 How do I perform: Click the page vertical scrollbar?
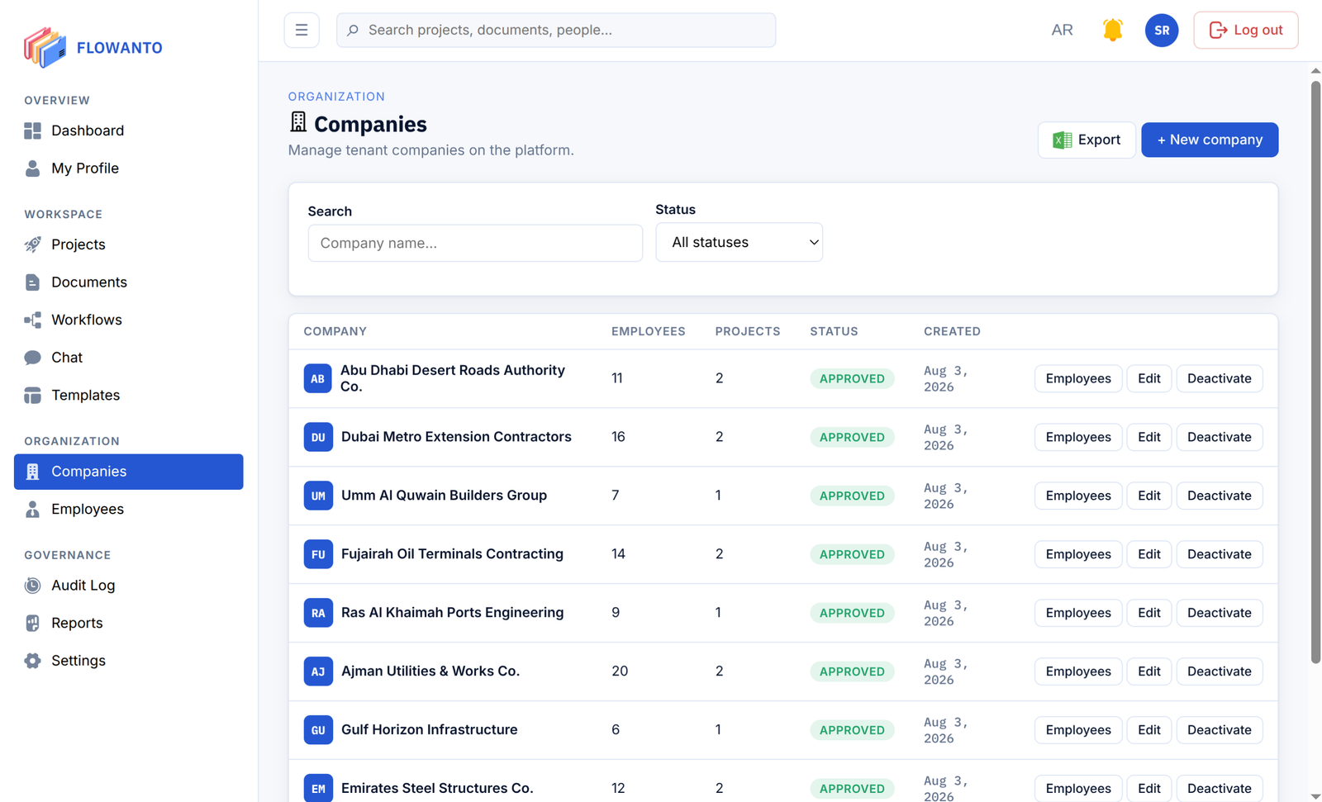[x=1315, y=372]
